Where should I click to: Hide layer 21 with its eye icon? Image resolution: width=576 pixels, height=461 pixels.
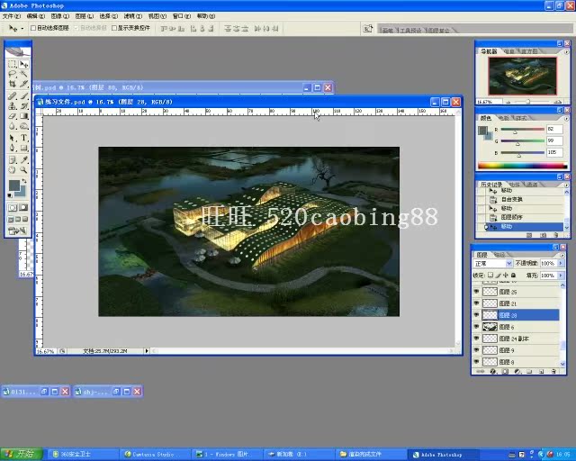(x=477, y=303)
